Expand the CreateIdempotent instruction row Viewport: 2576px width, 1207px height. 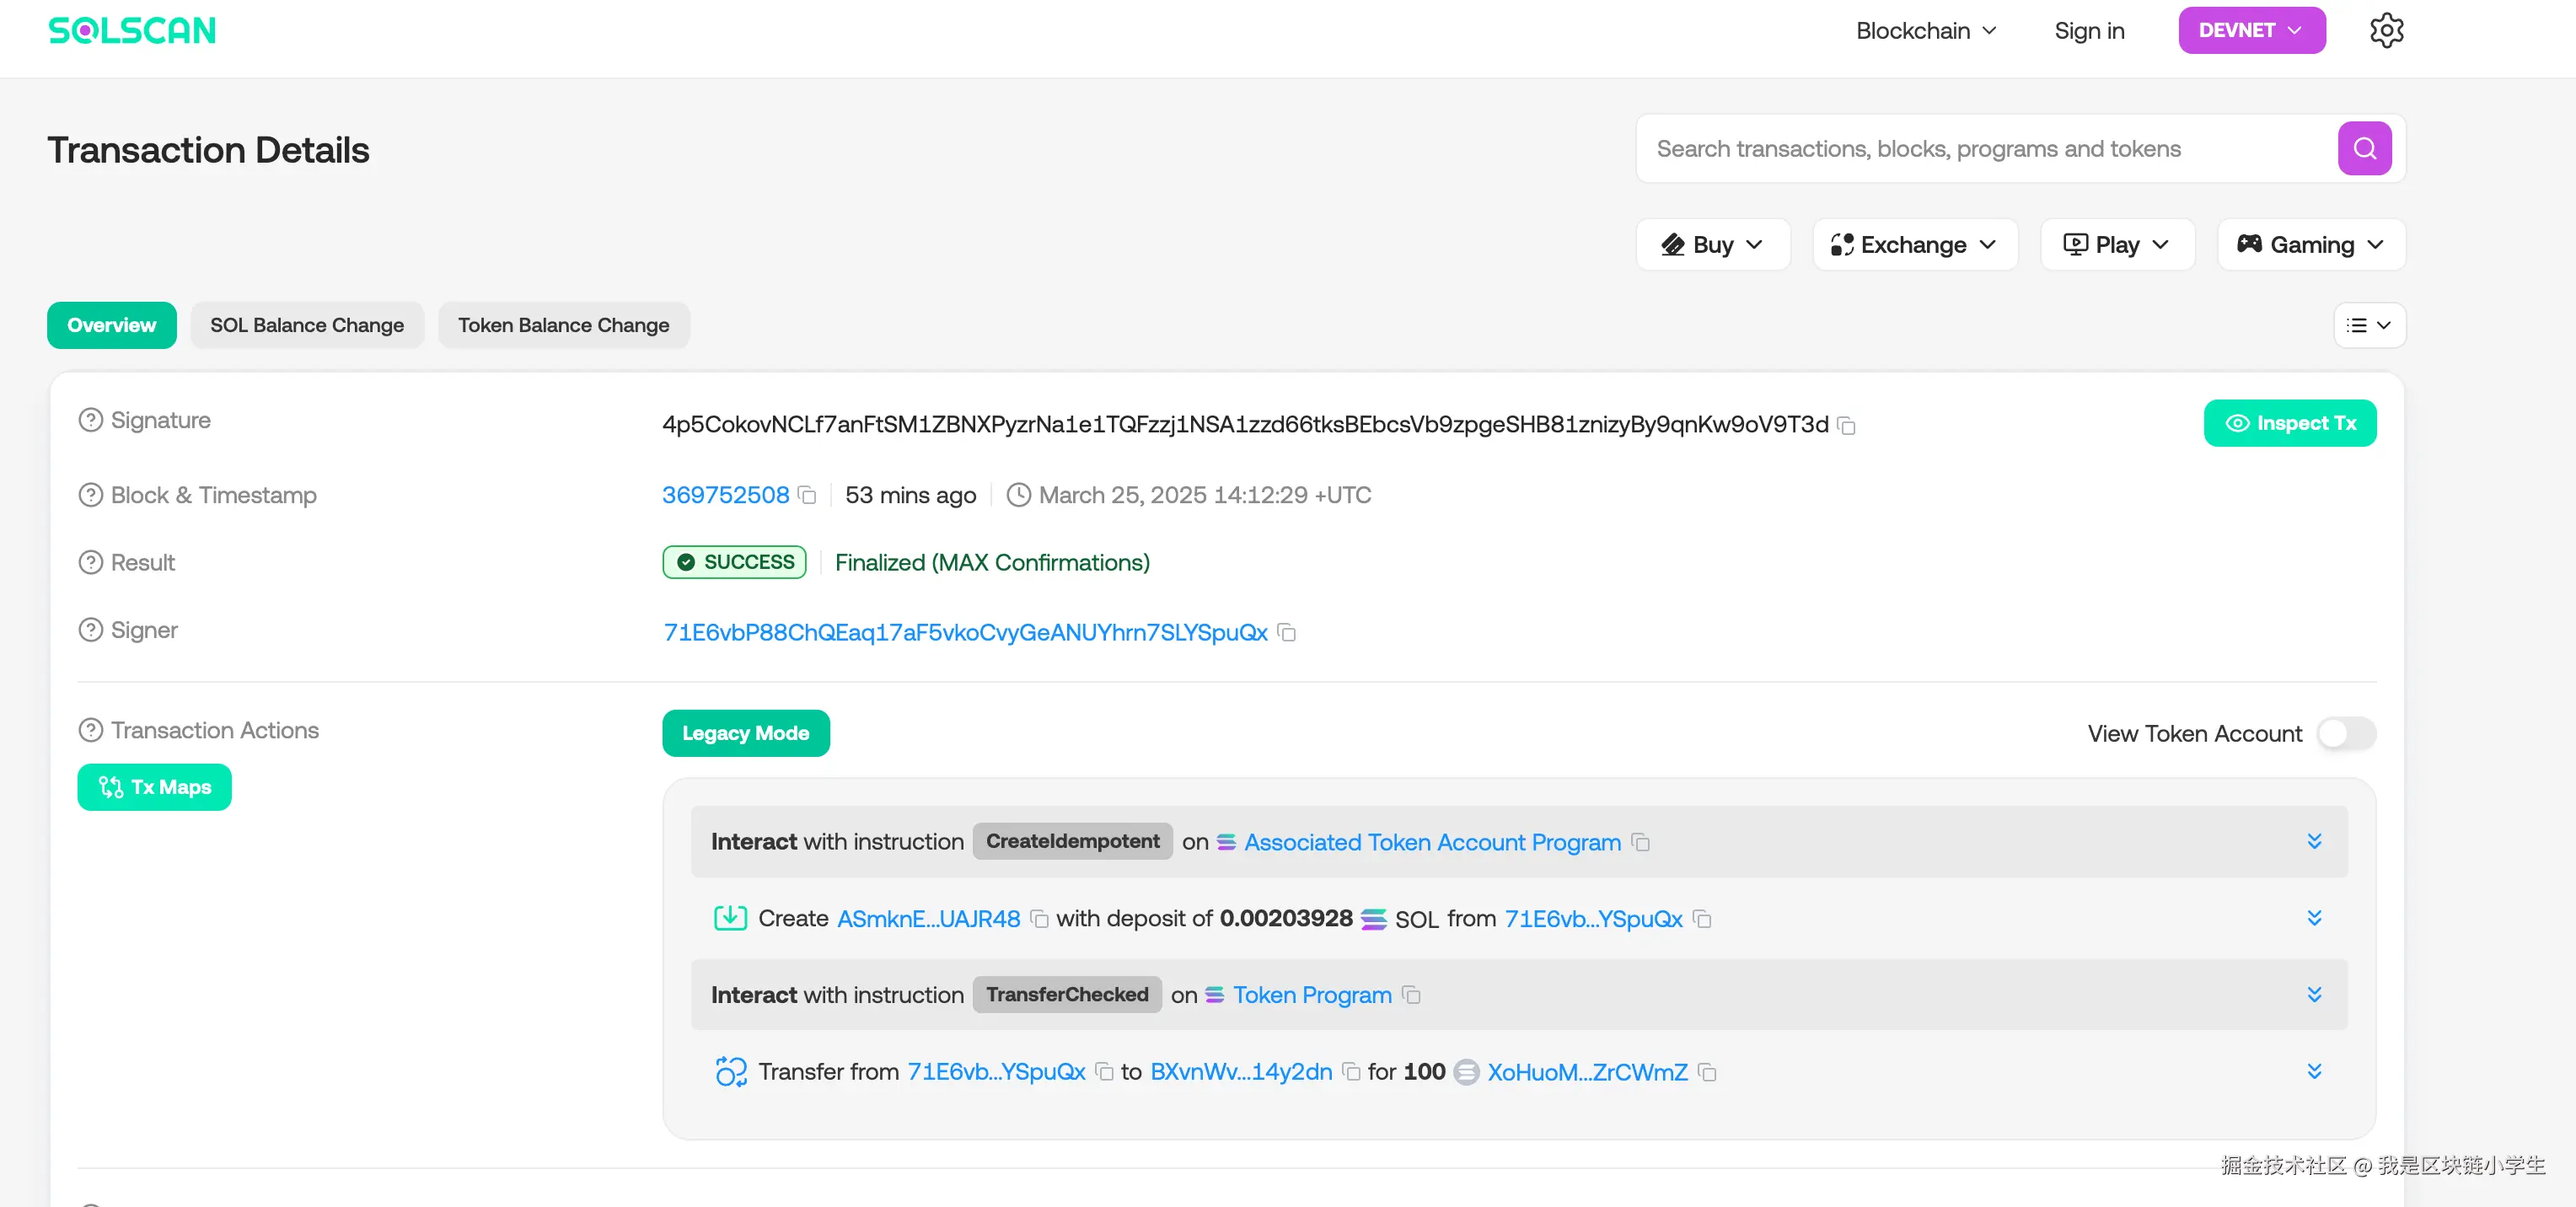(2313, 842)
